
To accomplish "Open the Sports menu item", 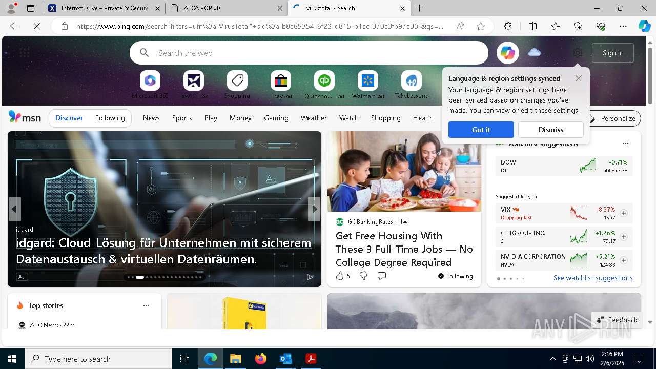I will coord(182,118).
